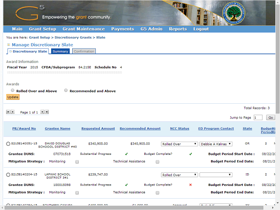Screen dimensions: 280x210
Task: Open NCC Status dropdown for Lapwai School row
Action: (x=179, y=175)
